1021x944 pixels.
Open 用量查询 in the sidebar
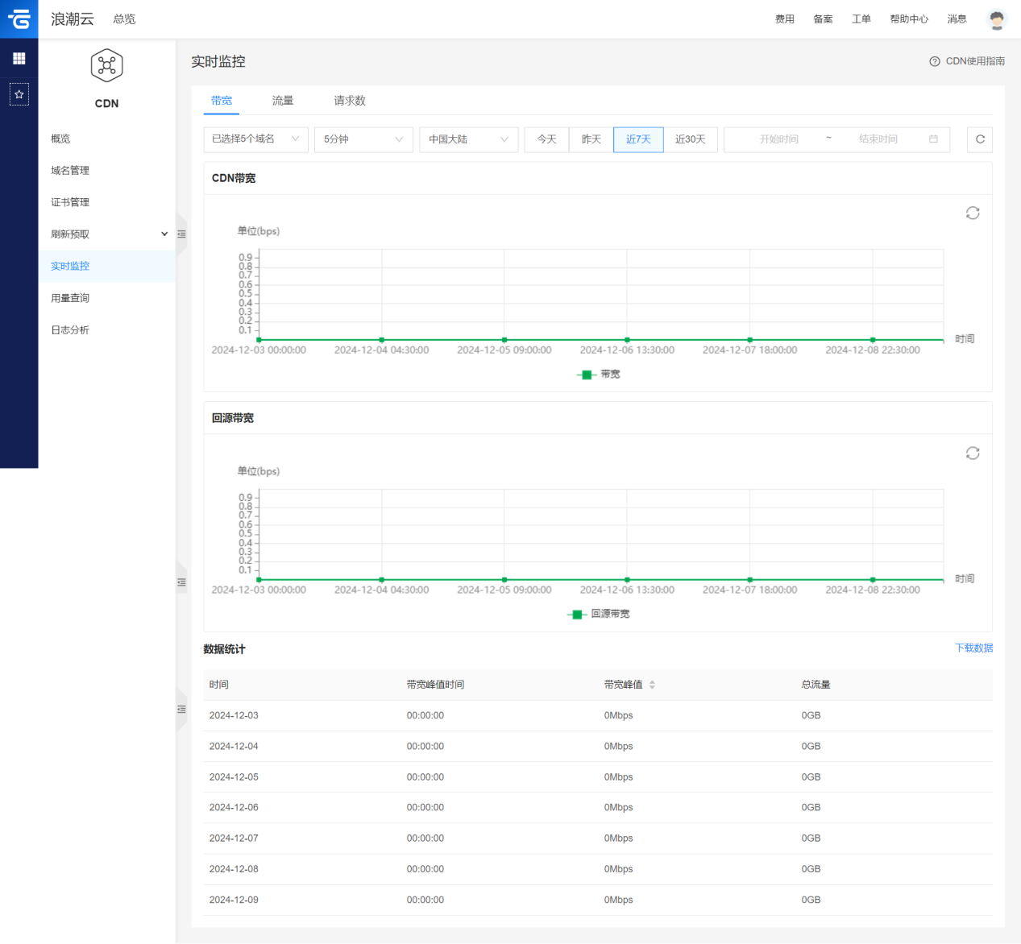(106, 298)
